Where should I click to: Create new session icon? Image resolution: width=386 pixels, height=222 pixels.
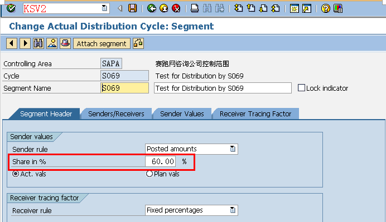[x=294, y=8]
